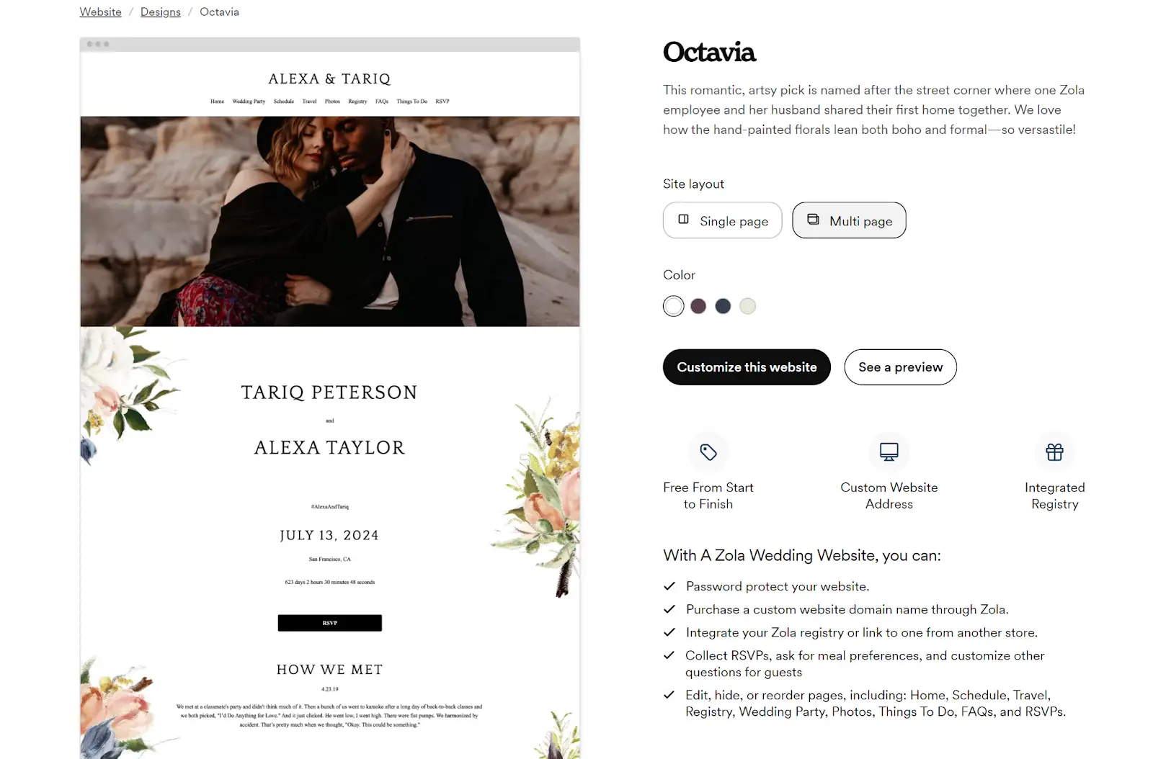Click the gift box registry icon
Image resolution: width=1153 pixels, height=759 pixels.
pos(1054,452)
